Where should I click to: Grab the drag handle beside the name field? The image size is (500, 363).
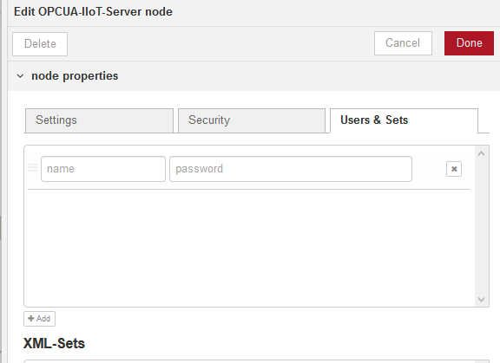[x=33, y=167]
